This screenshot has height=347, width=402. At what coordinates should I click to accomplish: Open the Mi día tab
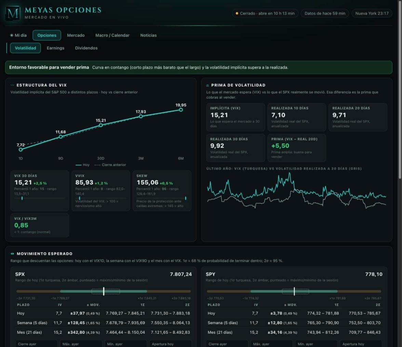(x=18, y=35)
